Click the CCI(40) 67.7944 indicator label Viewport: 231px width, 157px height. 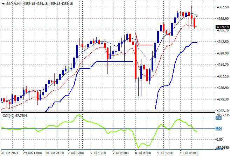pyautogui.click(x=15, y=116)
